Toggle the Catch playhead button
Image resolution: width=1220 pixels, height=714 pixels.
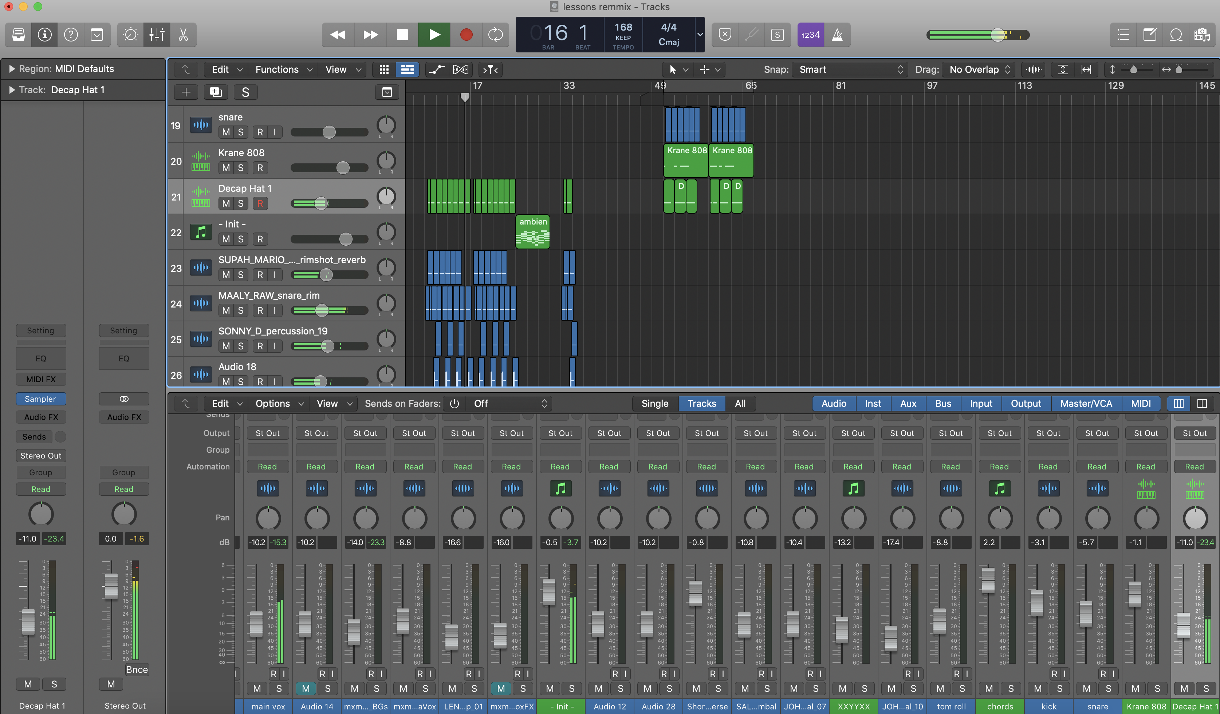click(x=491, y=70)
